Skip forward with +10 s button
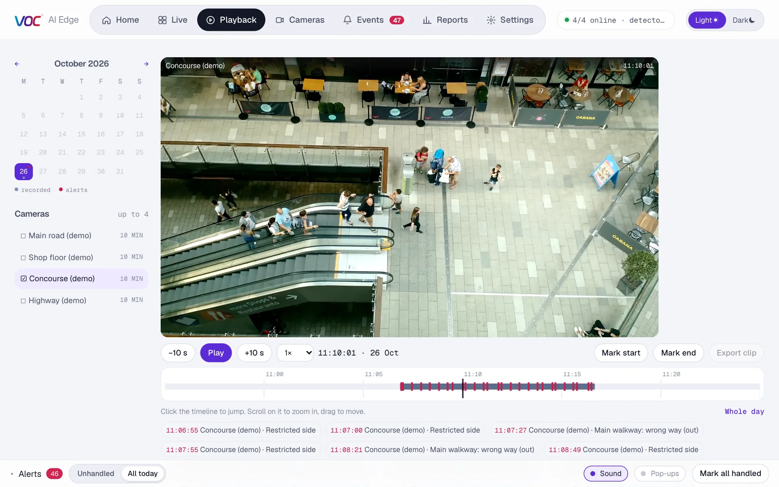The height and width of the screenshot is (487, 779). [254, 353]
